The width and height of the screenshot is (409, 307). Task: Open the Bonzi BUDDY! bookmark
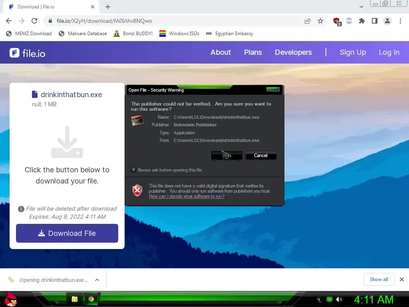tap(133, 34)
